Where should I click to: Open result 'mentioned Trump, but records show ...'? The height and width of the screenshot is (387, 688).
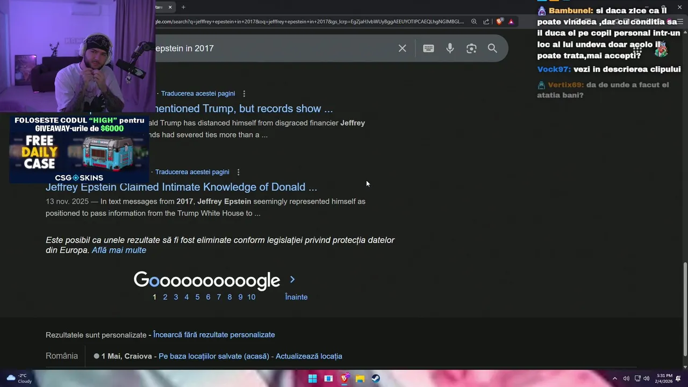244,109
